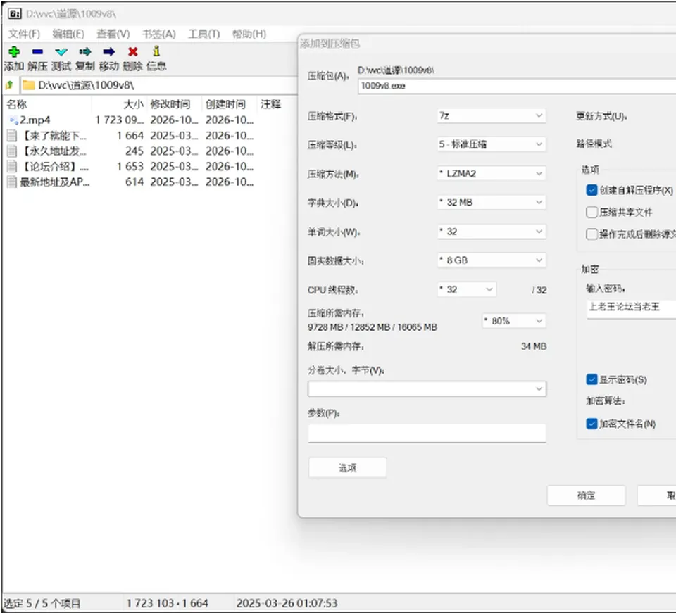Sort files by the 大小 column header

coord(134,104)
